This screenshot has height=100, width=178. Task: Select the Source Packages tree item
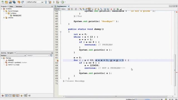[x=13, y=11]
